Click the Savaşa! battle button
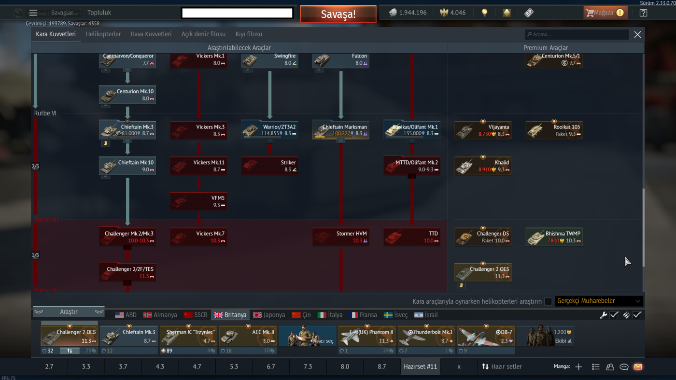 [338, 14]
